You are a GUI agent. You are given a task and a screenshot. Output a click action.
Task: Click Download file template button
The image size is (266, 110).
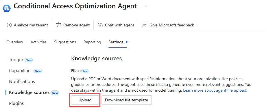point(126,100)
